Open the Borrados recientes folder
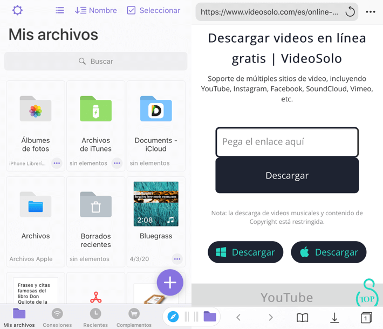The width and height of the screenshot is (383, 329). pos(96,222)
